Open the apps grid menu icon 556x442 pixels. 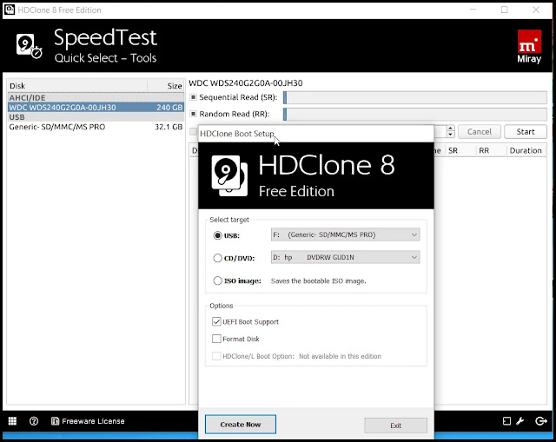pyautogui.click(x=12, y=421)
